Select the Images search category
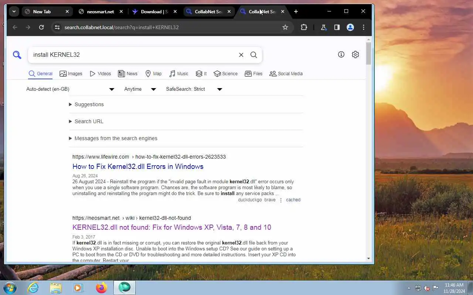The image size is (473, 295). pyautogui.click(x=71, y=74)
